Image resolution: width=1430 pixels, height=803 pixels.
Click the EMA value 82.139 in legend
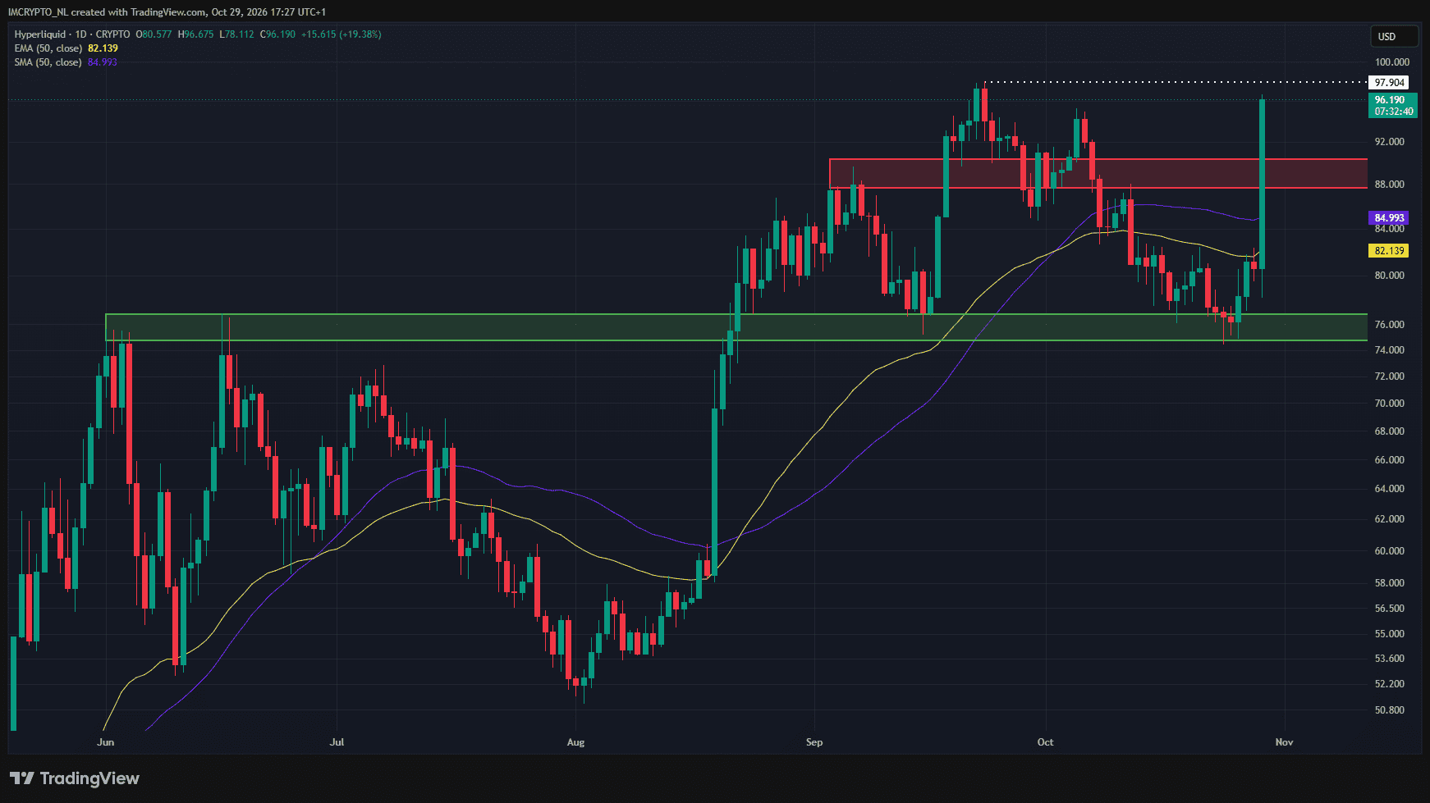tap(103, 48)
